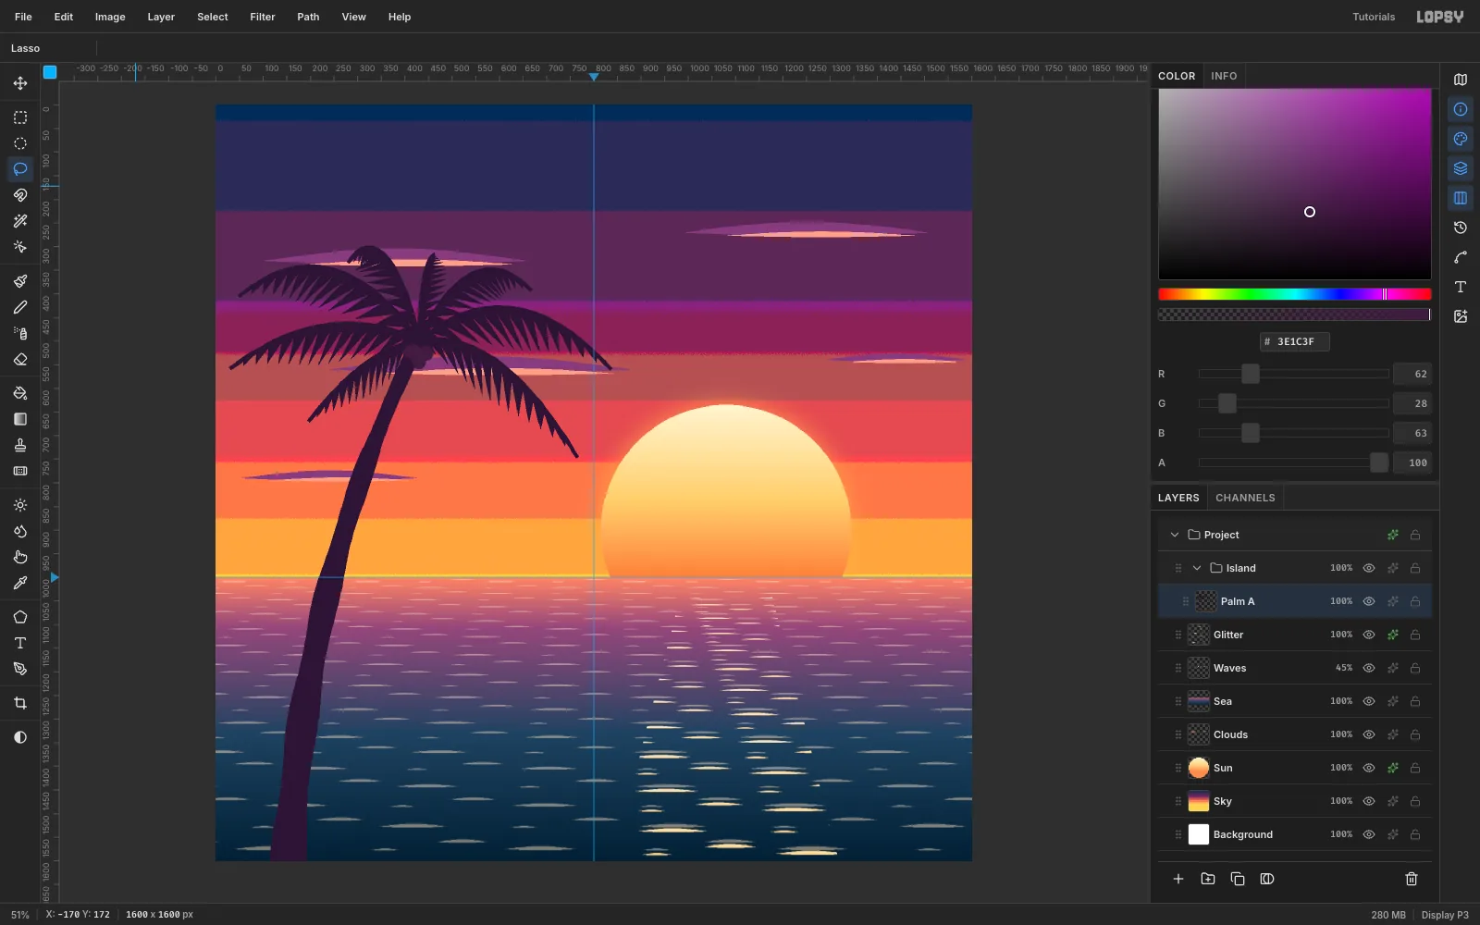Click the Lopsy logo
1480x925 pixels.
click(x=1440, y=17)
